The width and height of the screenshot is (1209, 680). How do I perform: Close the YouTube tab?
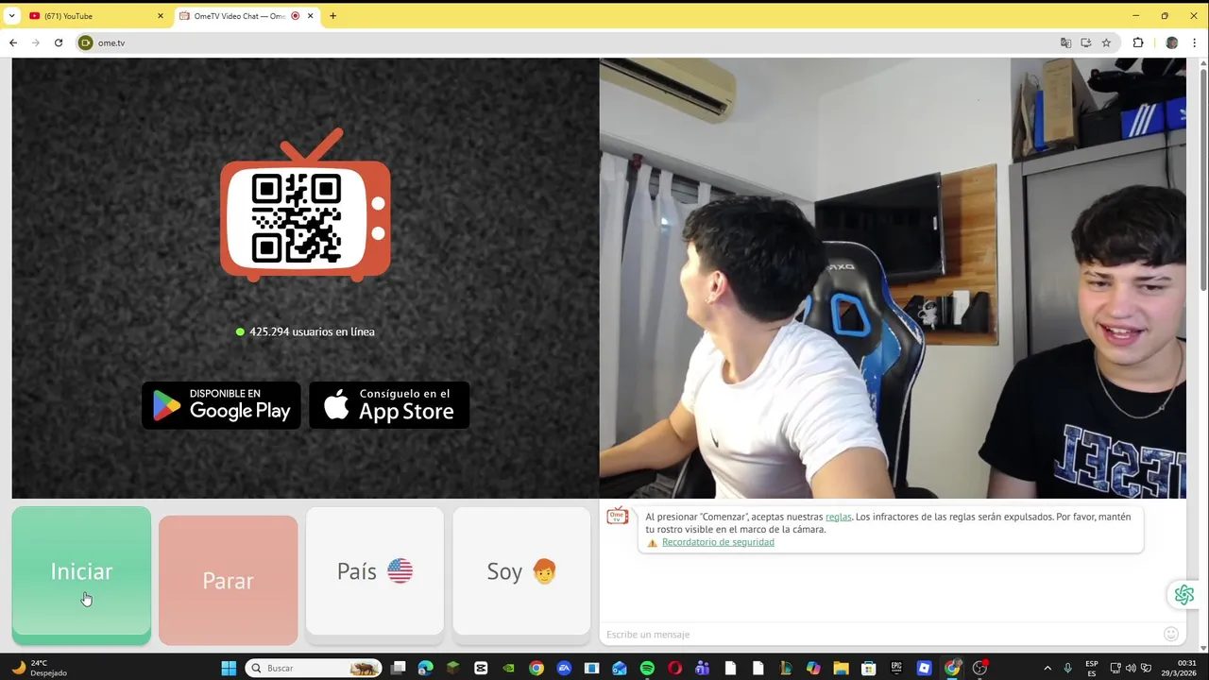[x=160, y=16]
